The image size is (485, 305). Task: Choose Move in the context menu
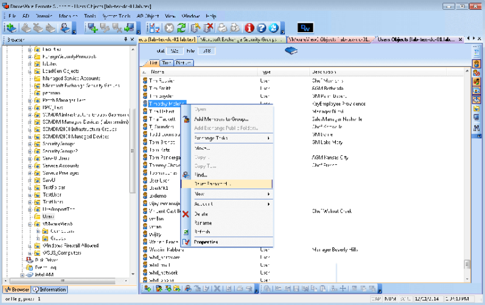[x=226, y=148]
